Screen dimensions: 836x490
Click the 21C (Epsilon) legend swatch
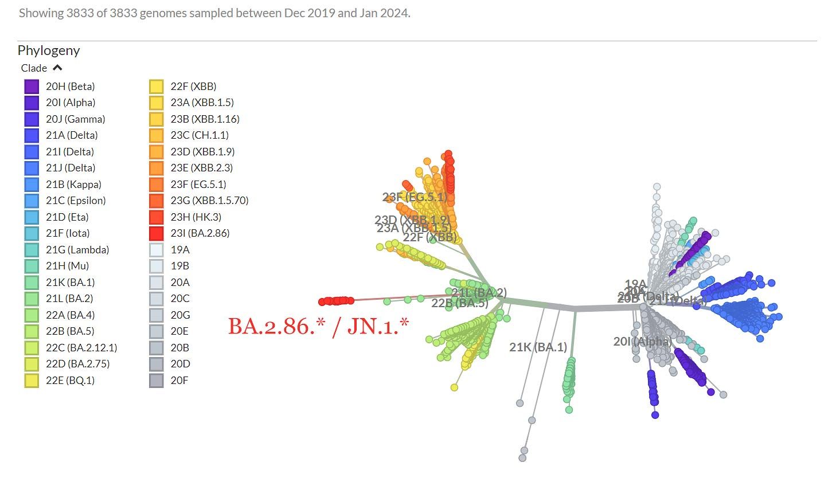coord(32,201)
